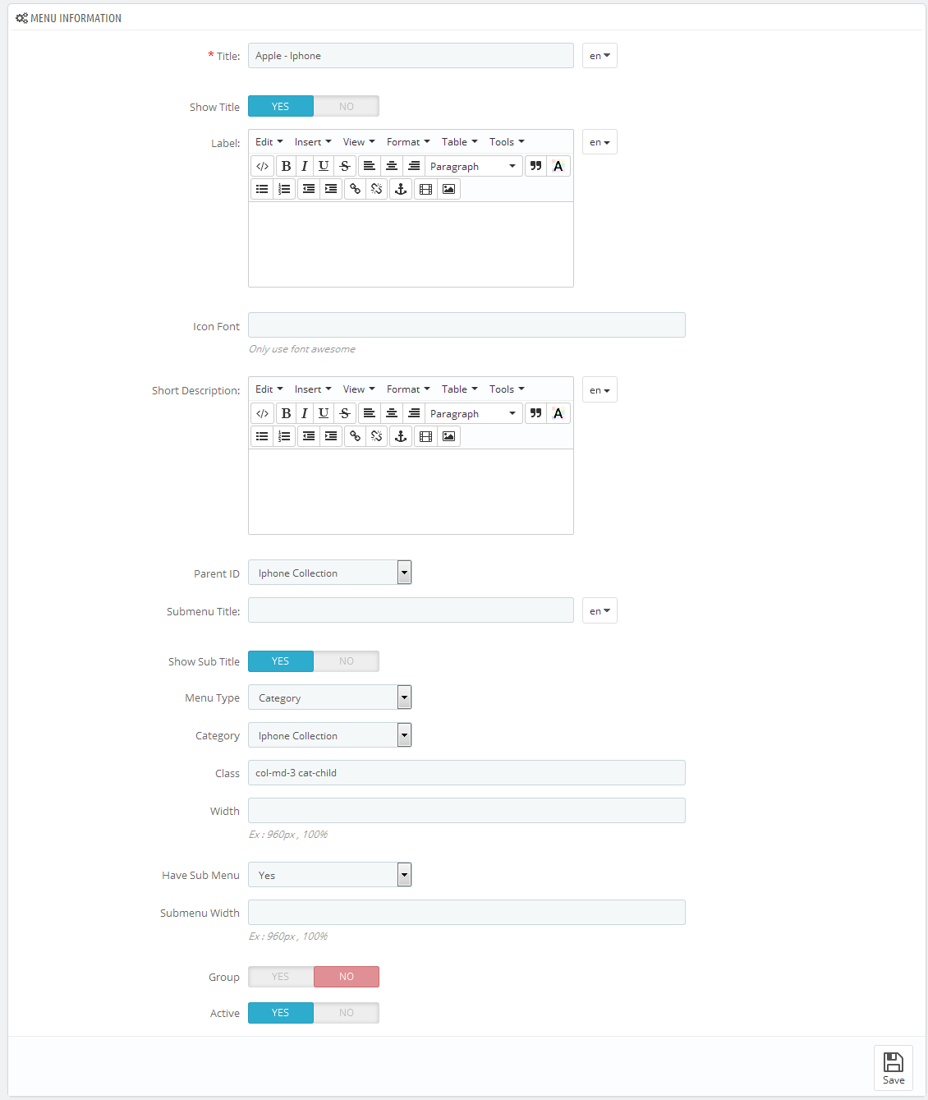The height and width of the screenshot is (1100, 928).
Task: Set Group toggle to YES
Action: click(x=281, y=977)
